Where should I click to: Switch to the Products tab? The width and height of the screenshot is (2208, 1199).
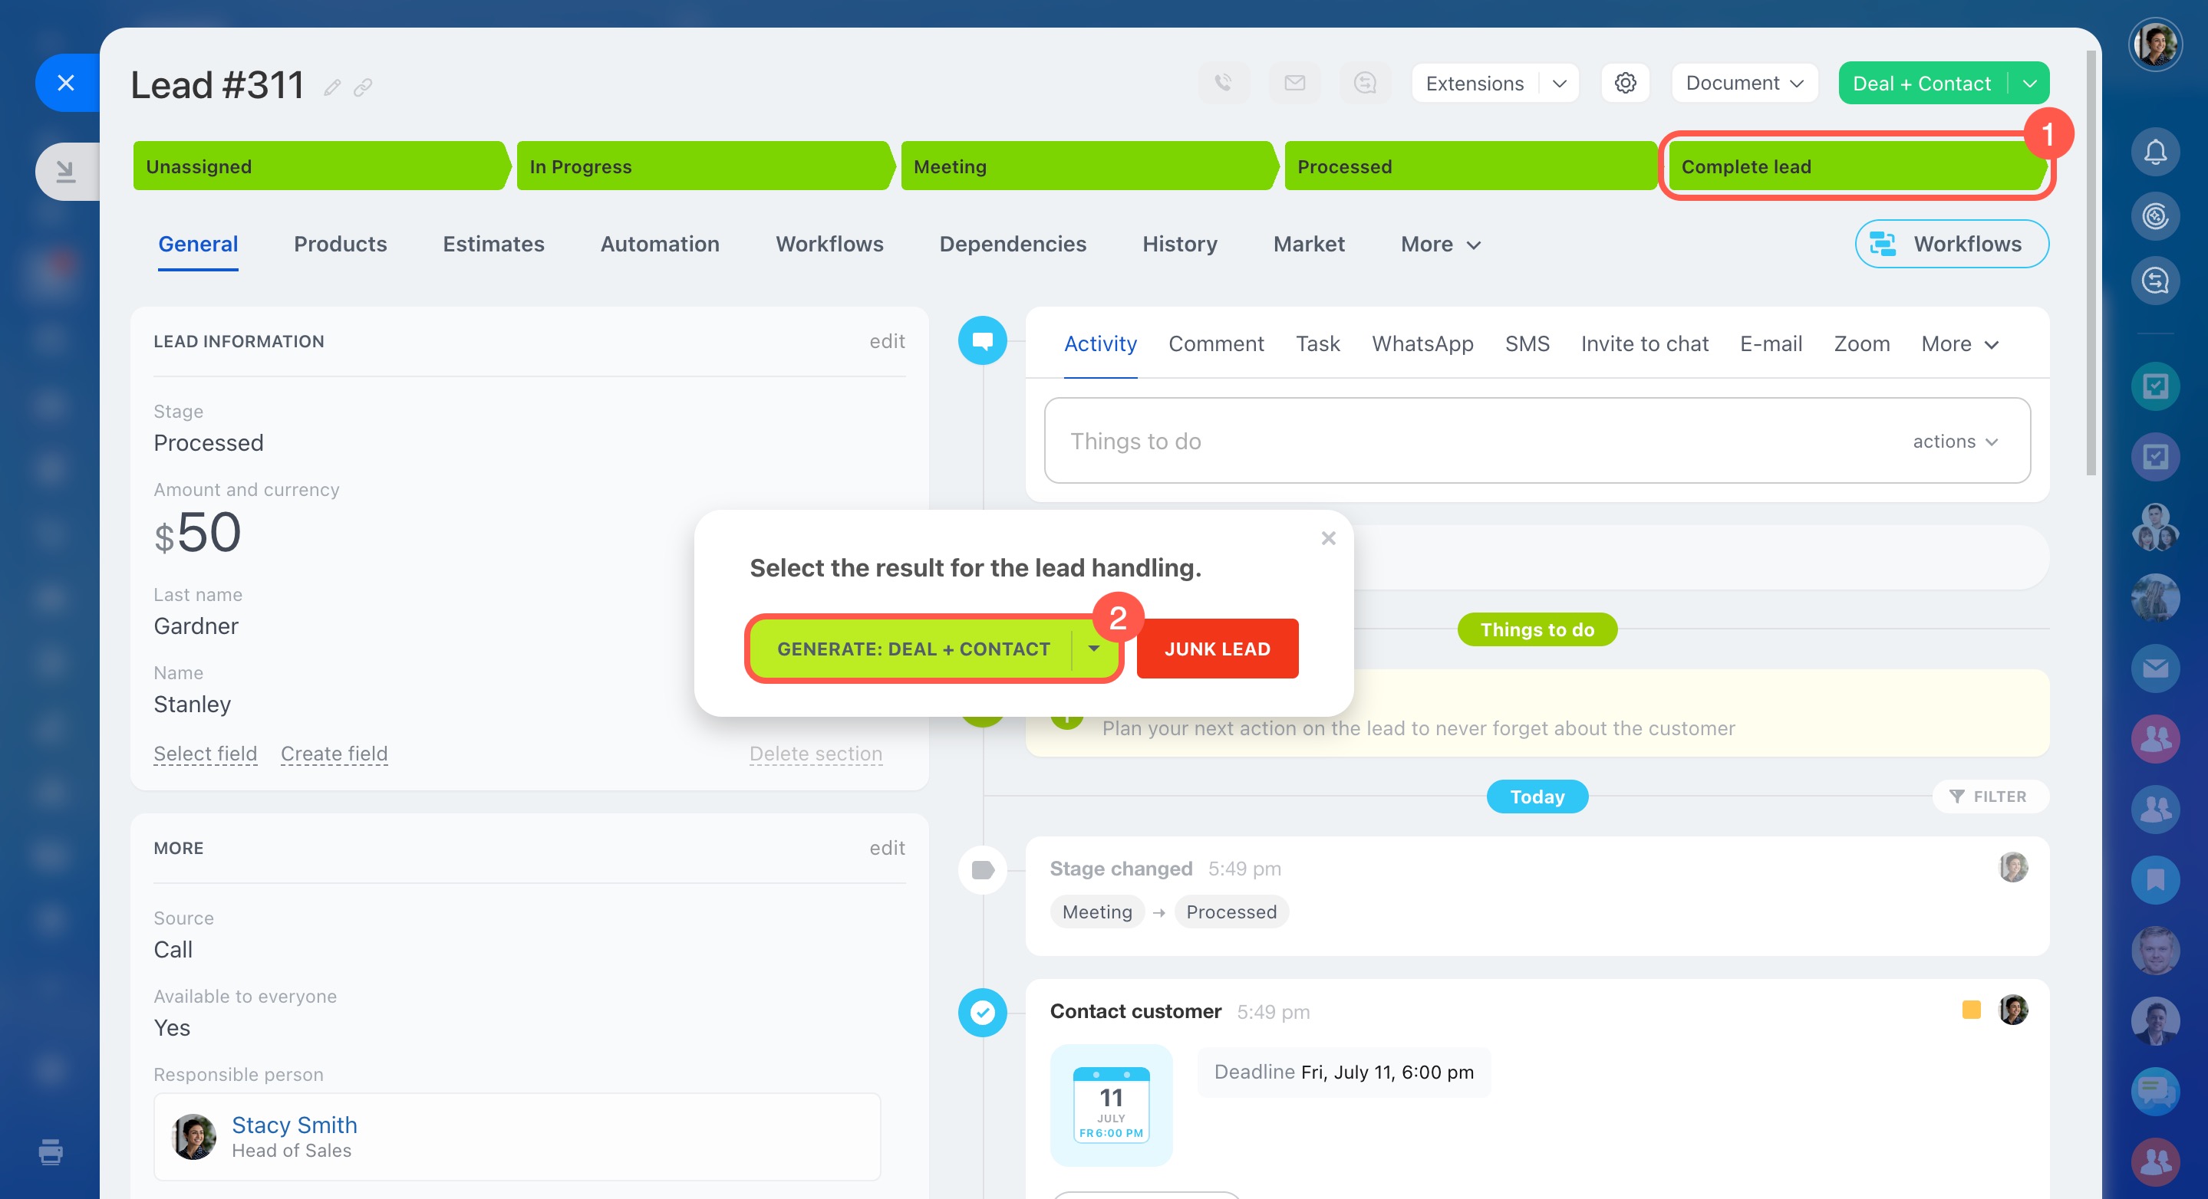click(341, 244)
